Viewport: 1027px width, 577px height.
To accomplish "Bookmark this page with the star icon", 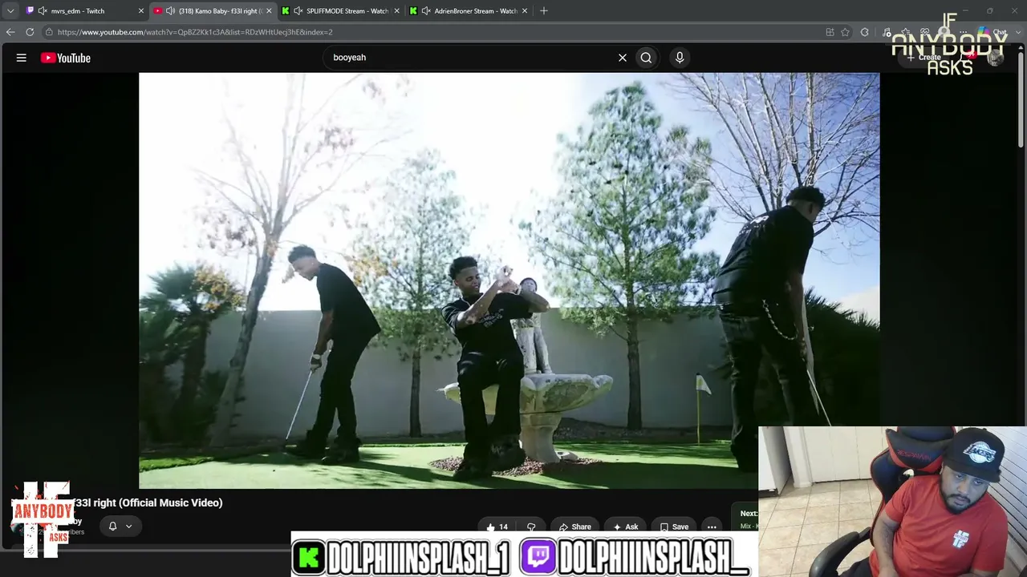I will tap(845, 32).
